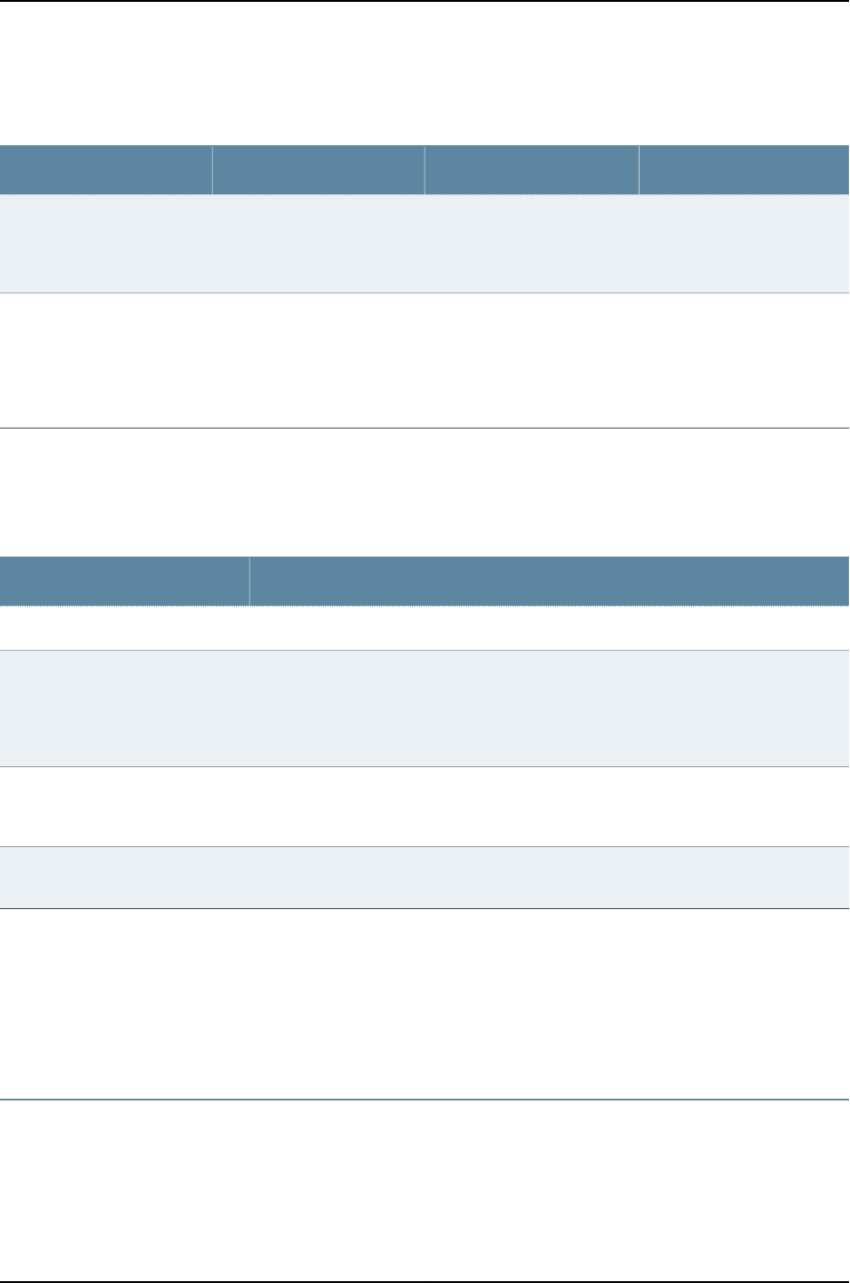The image size is (850, 1283).
Task: Click blank space between the two tables
Action: tap(425, 491)
